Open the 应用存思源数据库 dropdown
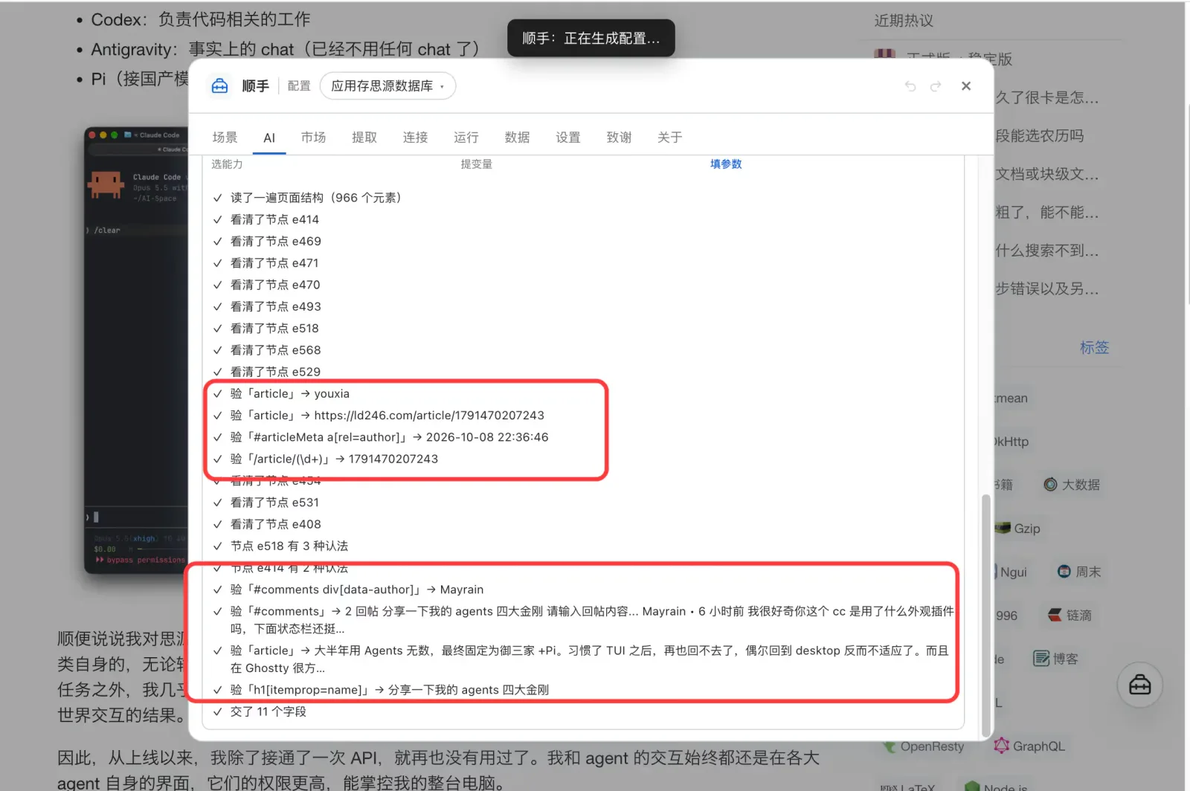This screenshot has width=1190, height=791. click(387, 86)
